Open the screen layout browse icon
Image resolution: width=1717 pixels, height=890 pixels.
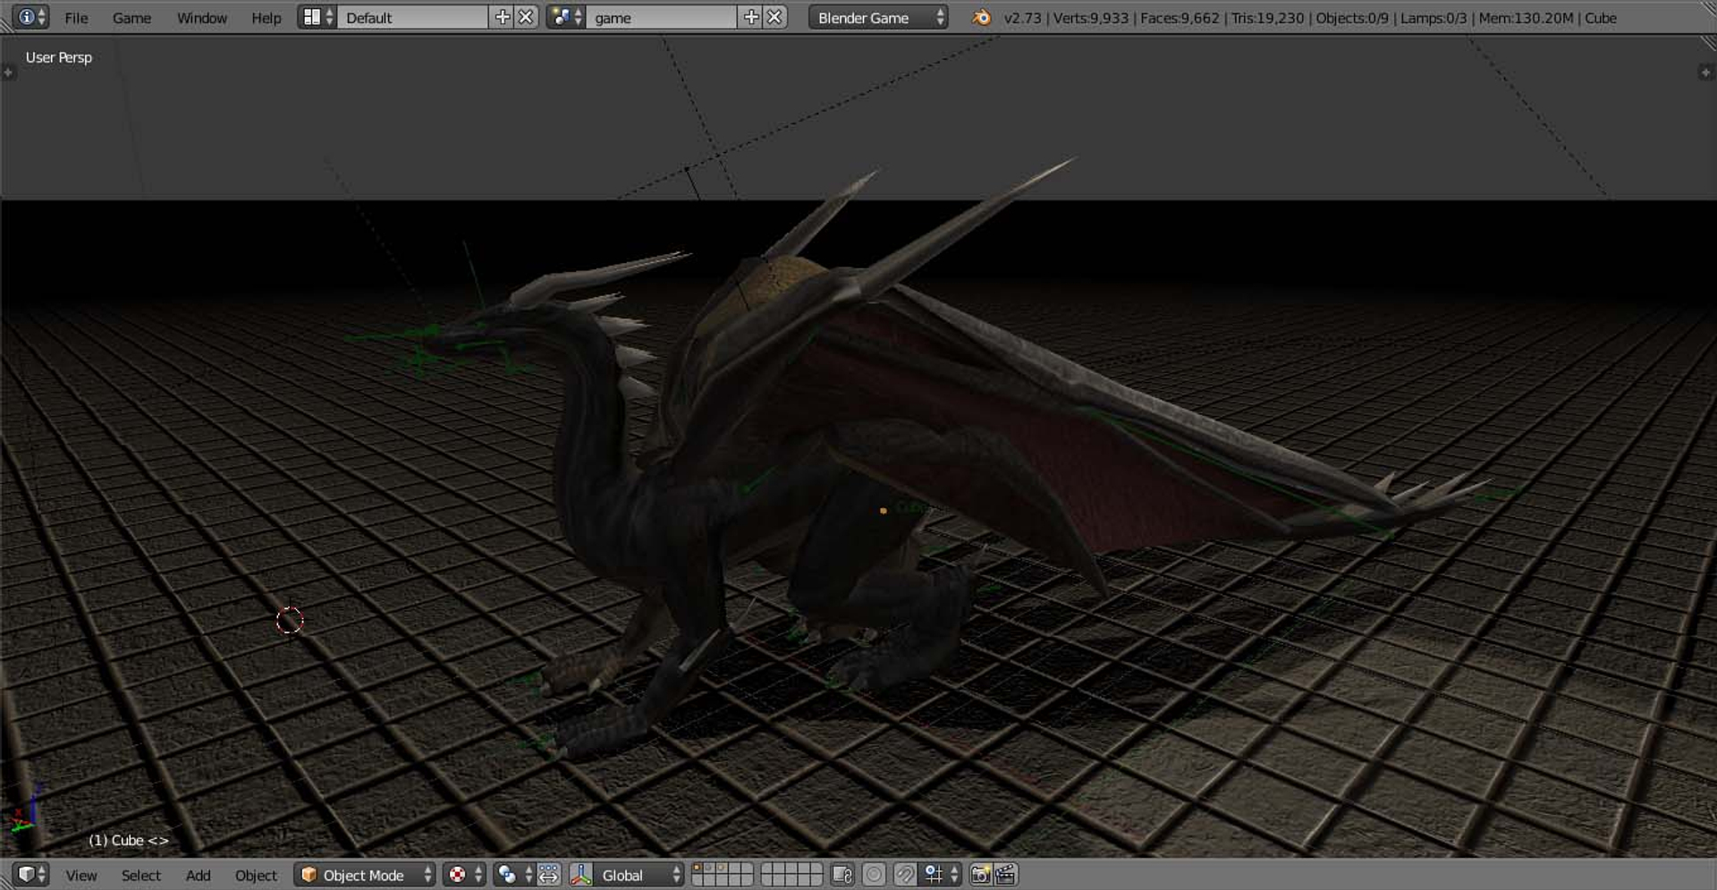[x=317, y=17]
